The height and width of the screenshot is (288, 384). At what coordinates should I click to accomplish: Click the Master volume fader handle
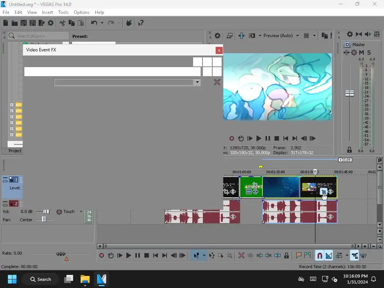tap(349, 93)
